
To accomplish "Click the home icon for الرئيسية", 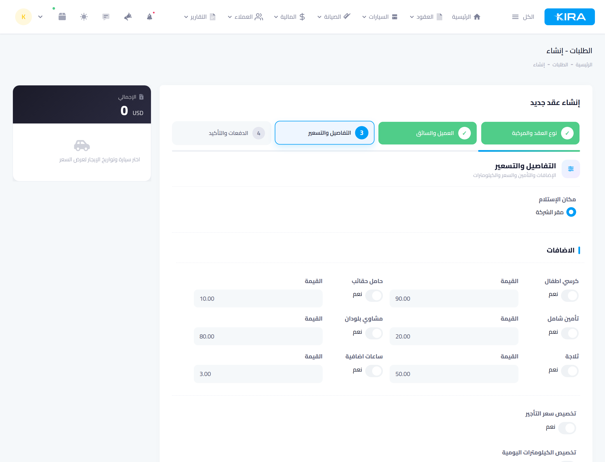I will pos(477,17).
